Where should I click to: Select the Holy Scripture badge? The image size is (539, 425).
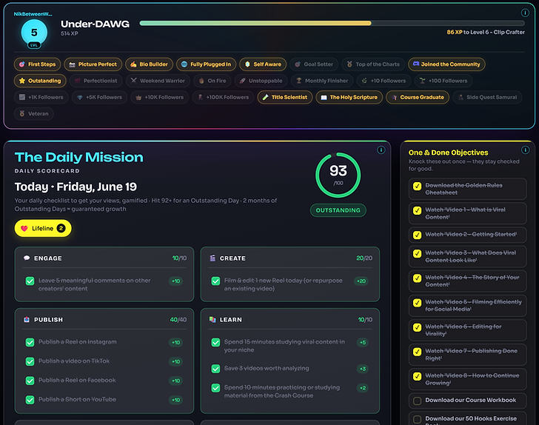[x=349, y=97]
